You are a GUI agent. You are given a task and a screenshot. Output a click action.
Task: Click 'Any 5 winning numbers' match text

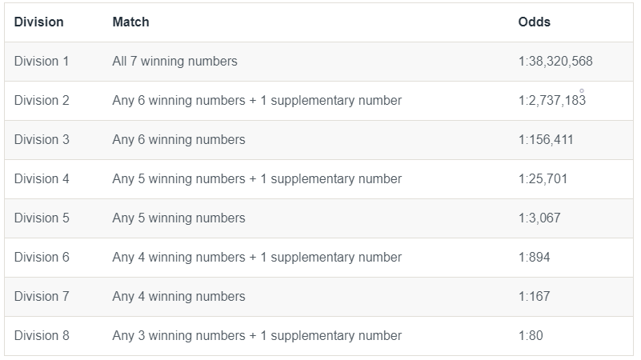pos(178,218)
